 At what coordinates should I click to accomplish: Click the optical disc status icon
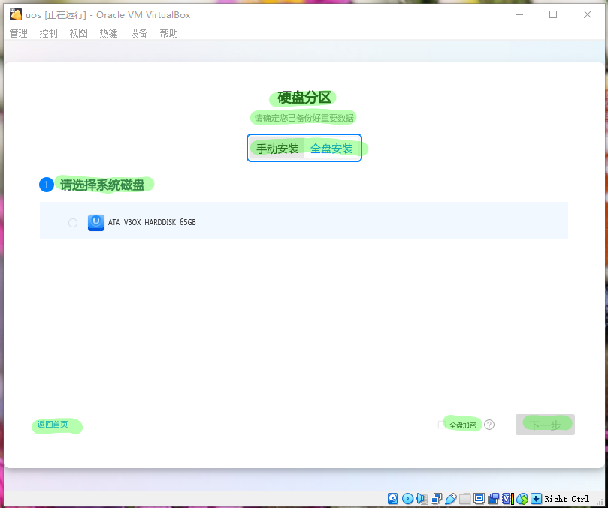tap(407, 499)
